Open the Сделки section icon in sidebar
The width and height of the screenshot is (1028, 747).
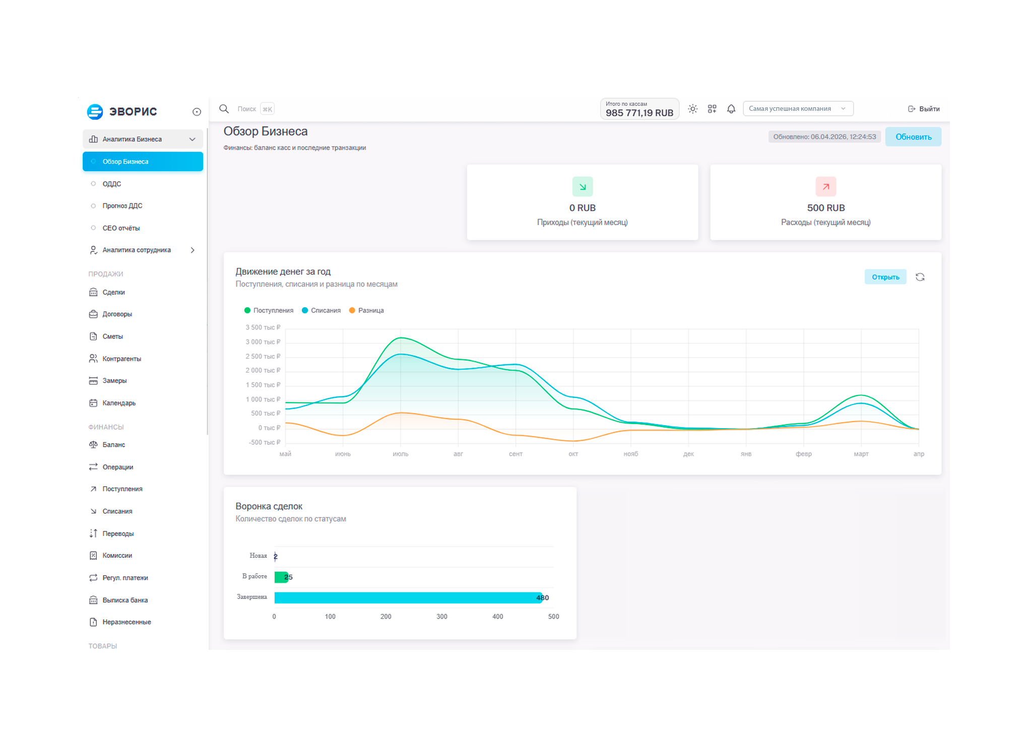(93, 292)
